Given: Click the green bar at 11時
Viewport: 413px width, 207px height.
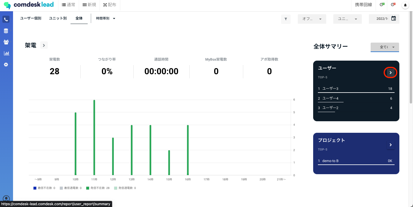Looking at the screenshot, I should pyautogui.click(x=94, y=138).
